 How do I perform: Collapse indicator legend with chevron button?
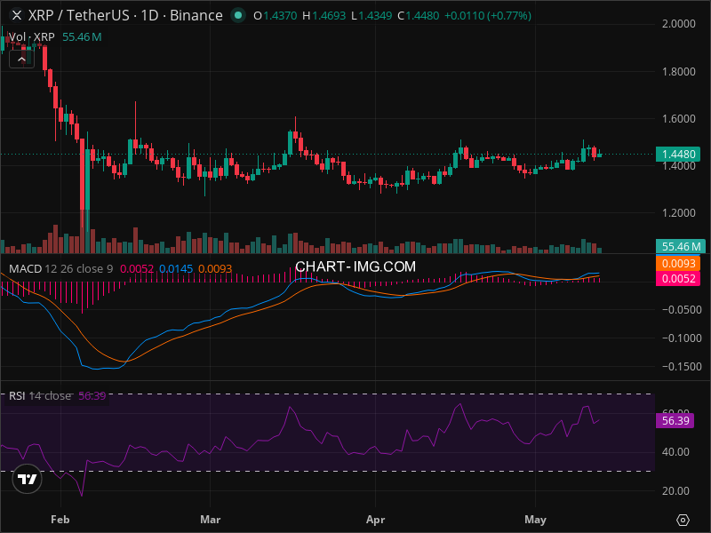21,60
